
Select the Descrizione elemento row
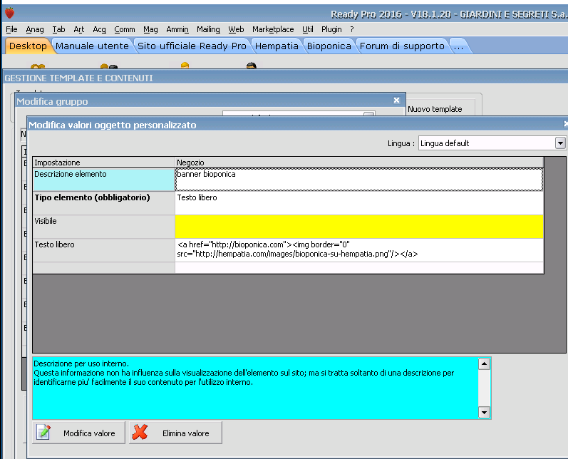[103, 180]
